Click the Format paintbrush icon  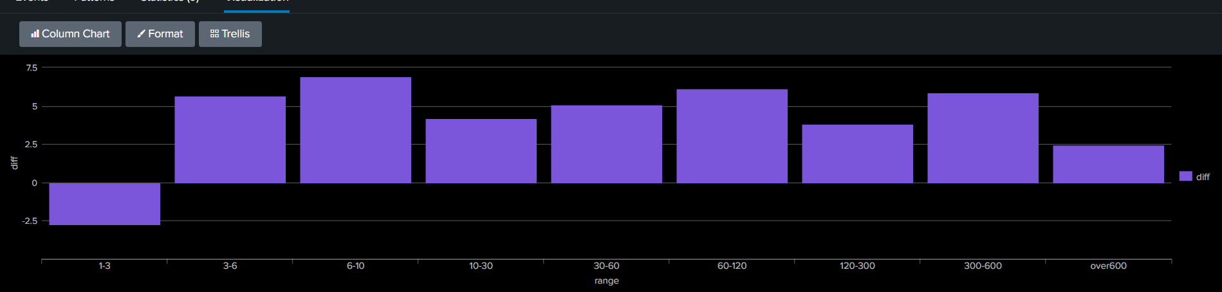tap(141, 33)
